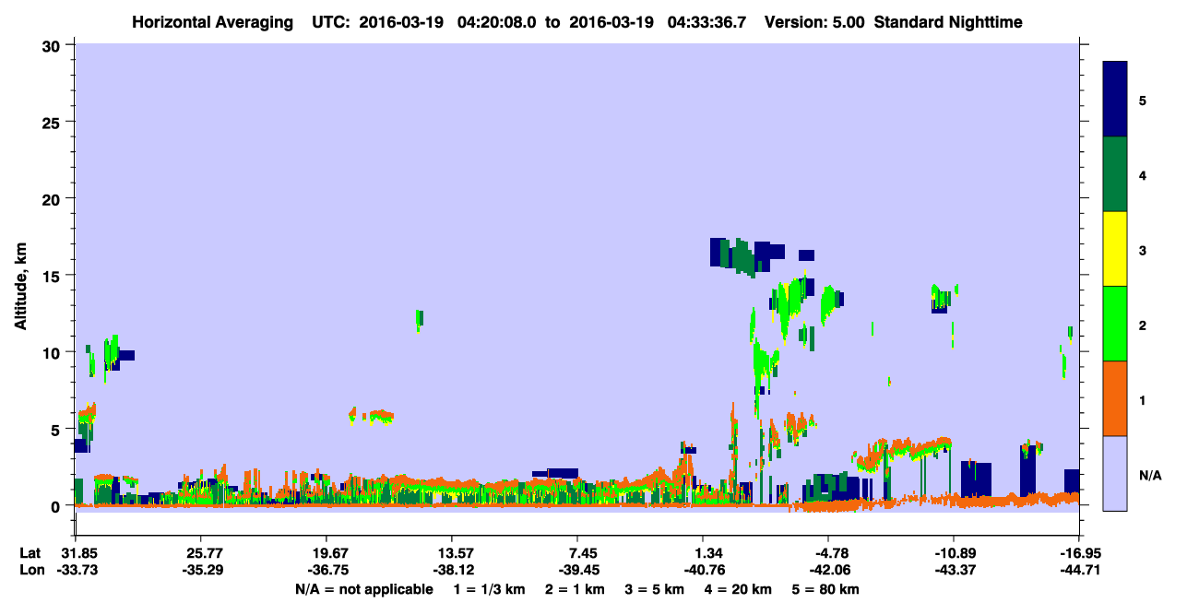Click longitude value '-44.71'
This screenshot has width=1199, height=615.
[1078, 570]
